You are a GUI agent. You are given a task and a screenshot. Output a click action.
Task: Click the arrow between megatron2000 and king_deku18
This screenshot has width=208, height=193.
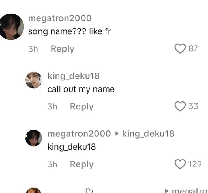click(x=117, y=133)
